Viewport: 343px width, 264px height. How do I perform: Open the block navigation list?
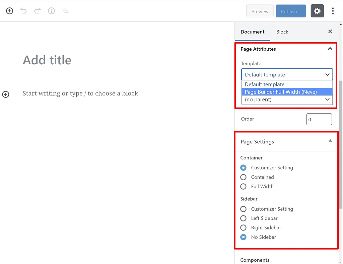65,11
